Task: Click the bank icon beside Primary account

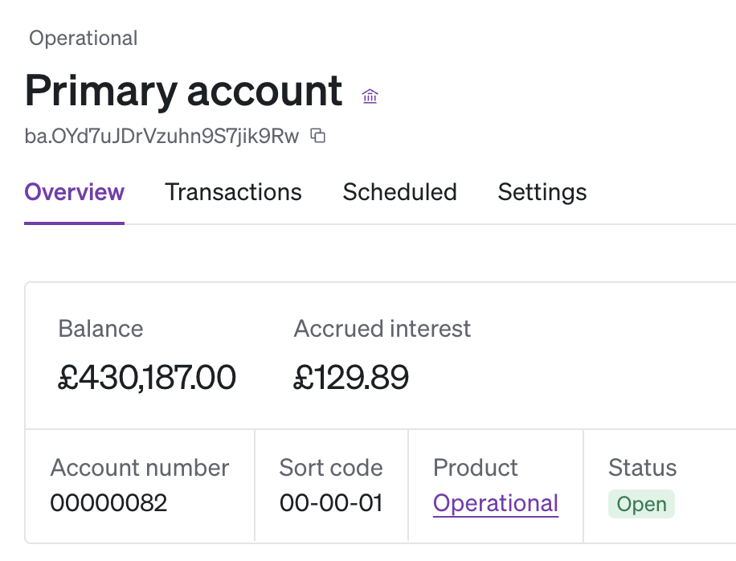Action: pos(370,96)
